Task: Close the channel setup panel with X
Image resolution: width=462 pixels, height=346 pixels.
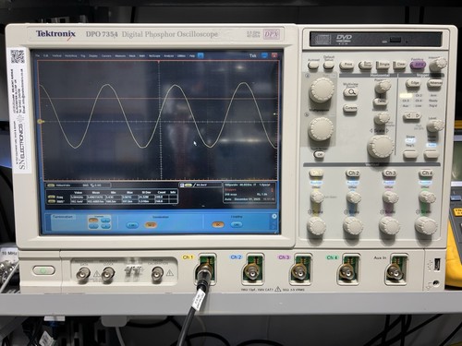Action: click(274, 216)
